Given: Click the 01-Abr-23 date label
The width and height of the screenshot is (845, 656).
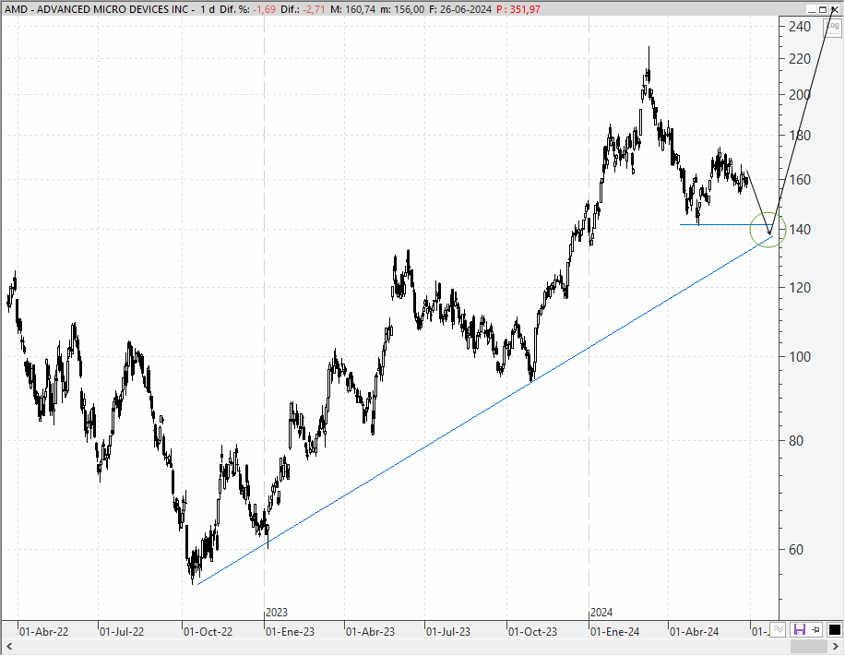Looking at the screenshot, I should [x=370, y=631].
